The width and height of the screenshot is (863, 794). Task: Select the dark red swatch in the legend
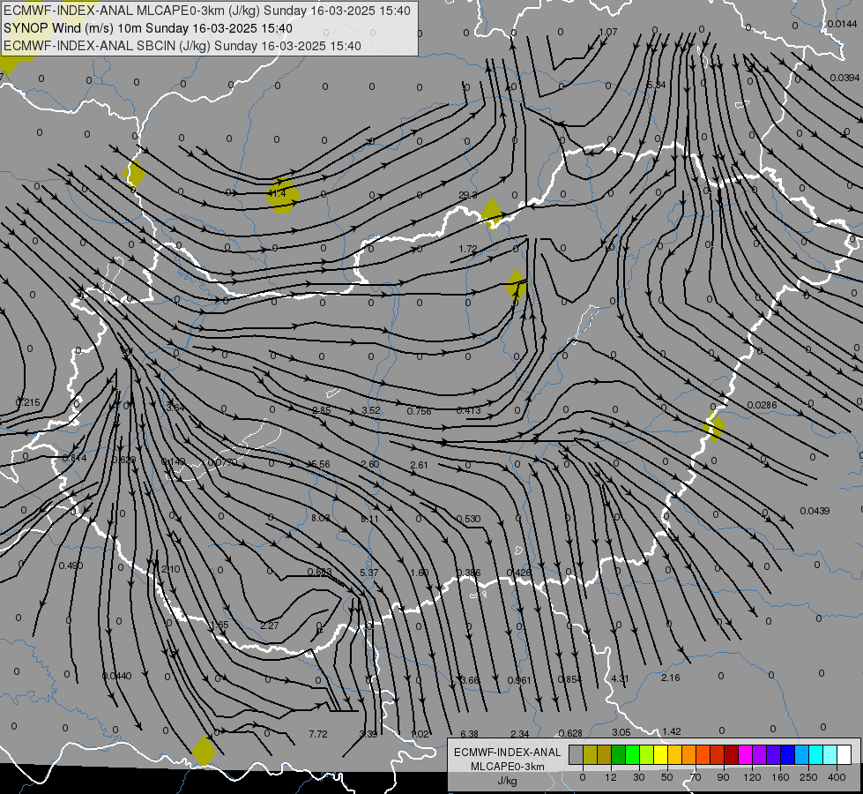[x=731, y=754]
